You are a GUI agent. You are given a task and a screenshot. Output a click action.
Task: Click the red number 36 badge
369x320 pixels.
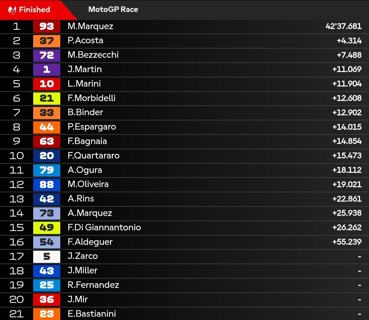coord(47,299)
